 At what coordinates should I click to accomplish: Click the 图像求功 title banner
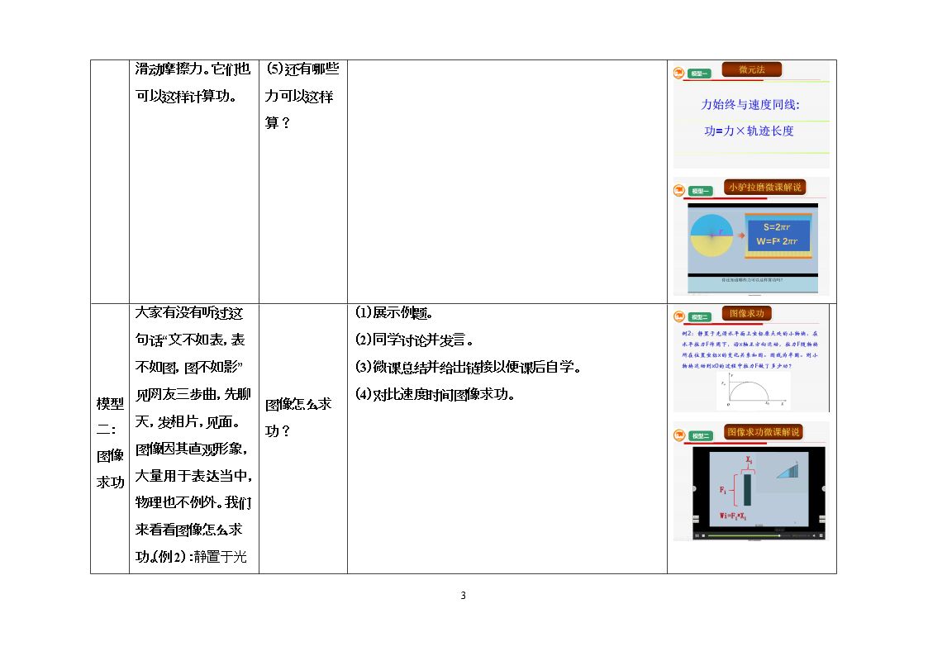pyautogui.click(x=747, y=313)
